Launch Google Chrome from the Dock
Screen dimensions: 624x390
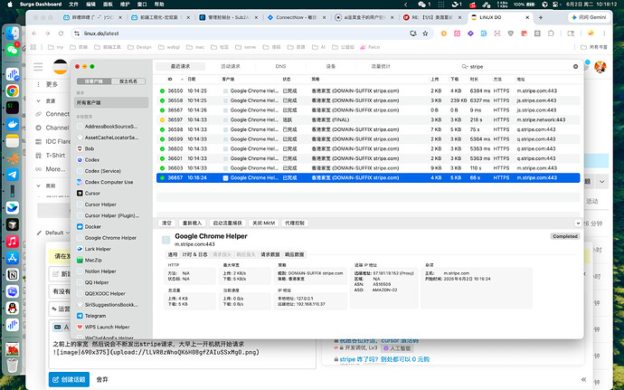pyautogui.click(x=13, y=90)
